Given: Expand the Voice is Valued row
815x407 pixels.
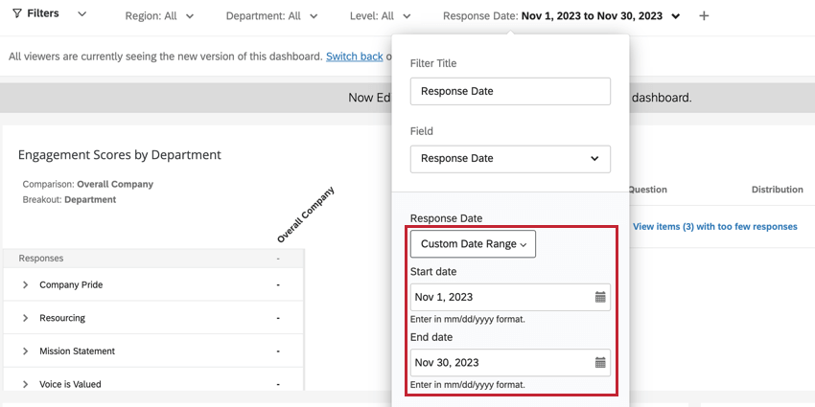Looking at the screenshot, I should click(26, 384).
